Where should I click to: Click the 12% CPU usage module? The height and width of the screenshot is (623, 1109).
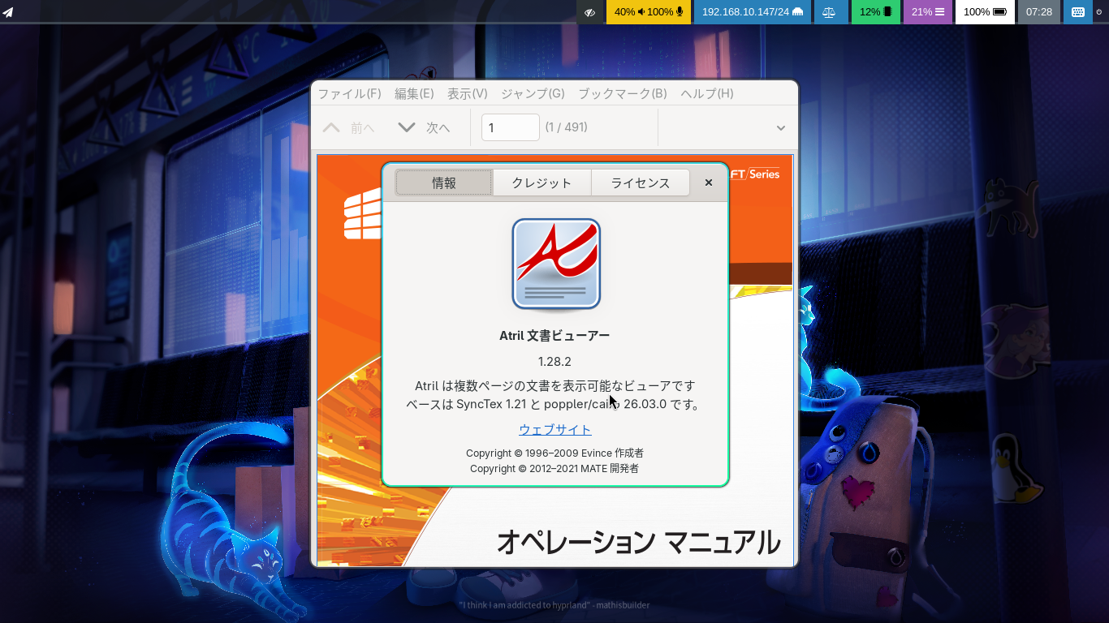[876, 12]
